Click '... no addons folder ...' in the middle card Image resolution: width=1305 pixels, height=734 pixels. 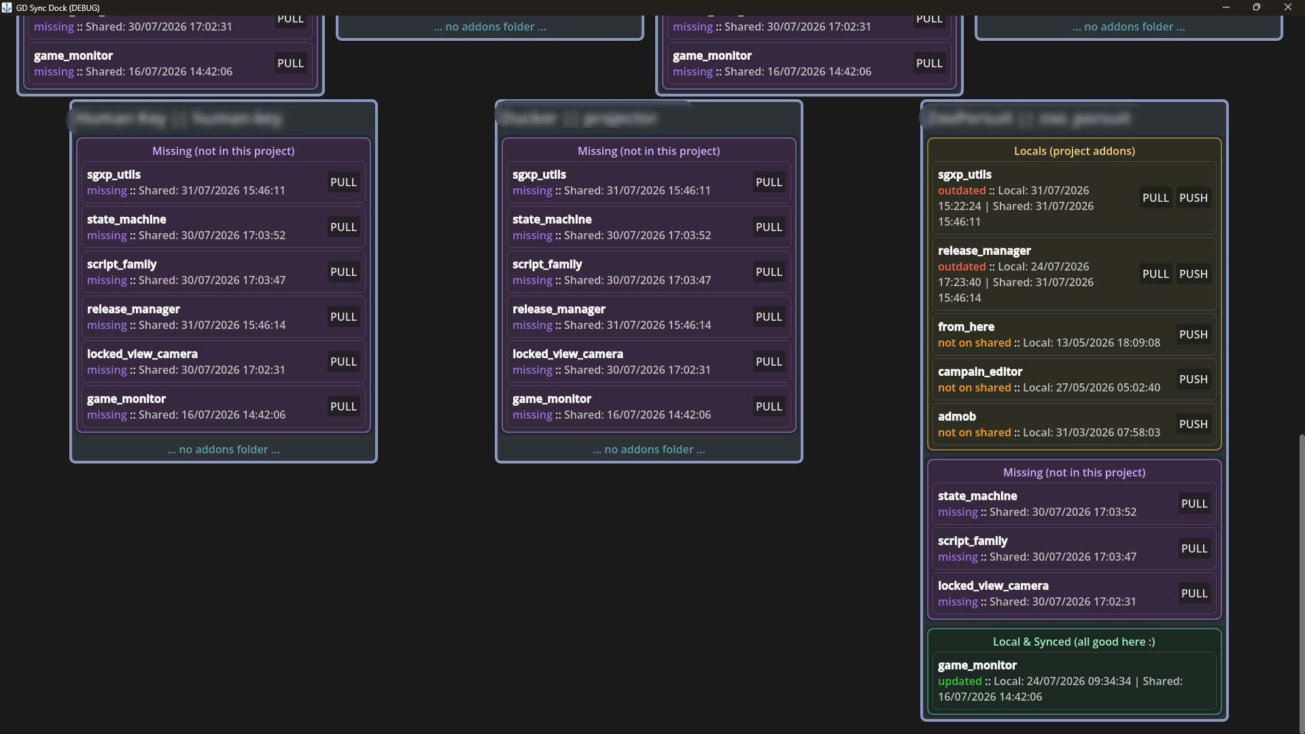[x=649, y=449]
